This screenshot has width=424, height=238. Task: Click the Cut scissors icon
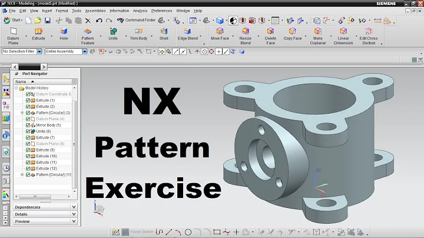click(59, 21)
